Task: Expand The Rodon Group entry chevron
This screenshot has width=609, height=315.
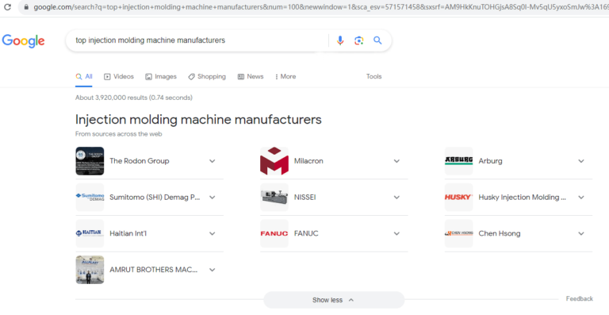Action: click(x=212, y=161)
